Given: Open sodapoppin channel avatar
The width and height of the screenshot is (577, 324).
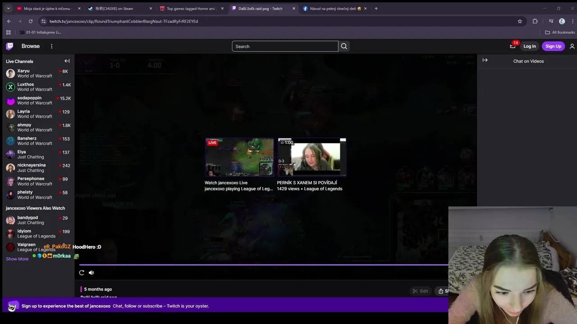Looking at the screenshot, I should pos(10,100).
